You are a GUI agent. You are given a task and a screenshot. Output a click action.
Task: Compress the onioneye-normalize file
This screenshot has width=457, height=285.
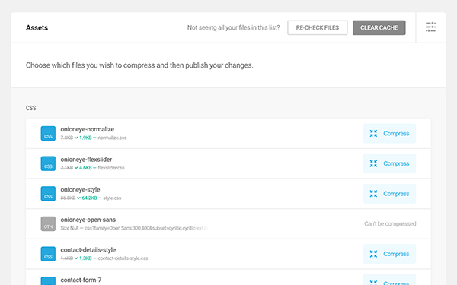click(389, 134)
